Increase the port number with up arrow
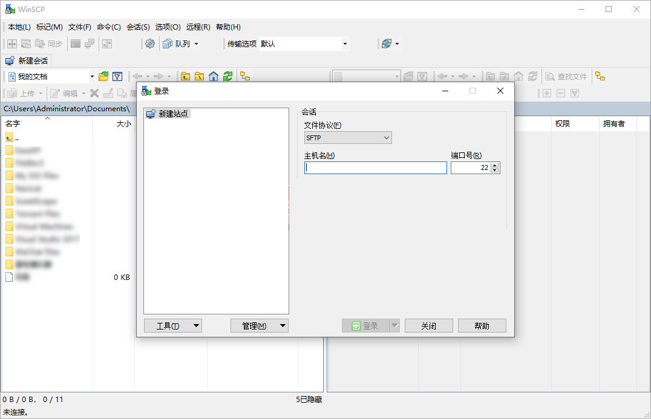The width and height of the screenshot is (651, 419). [495, 165]
